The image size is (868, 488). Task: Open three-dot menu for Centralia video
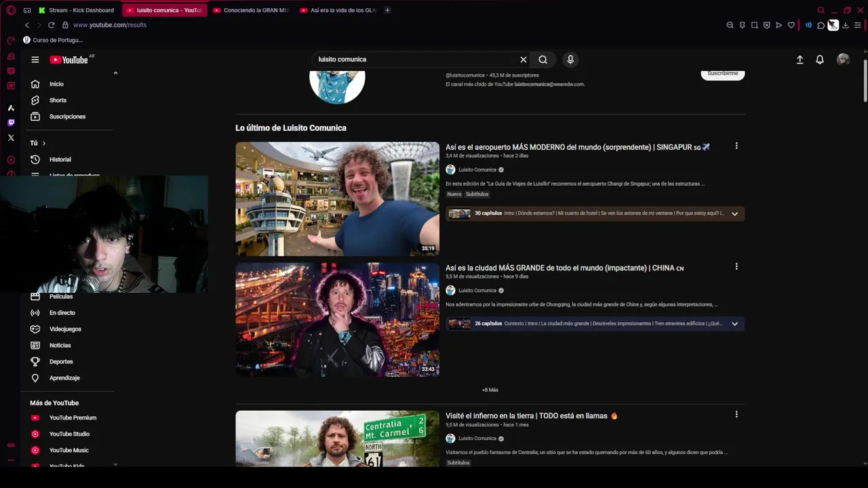pos(736,414)
